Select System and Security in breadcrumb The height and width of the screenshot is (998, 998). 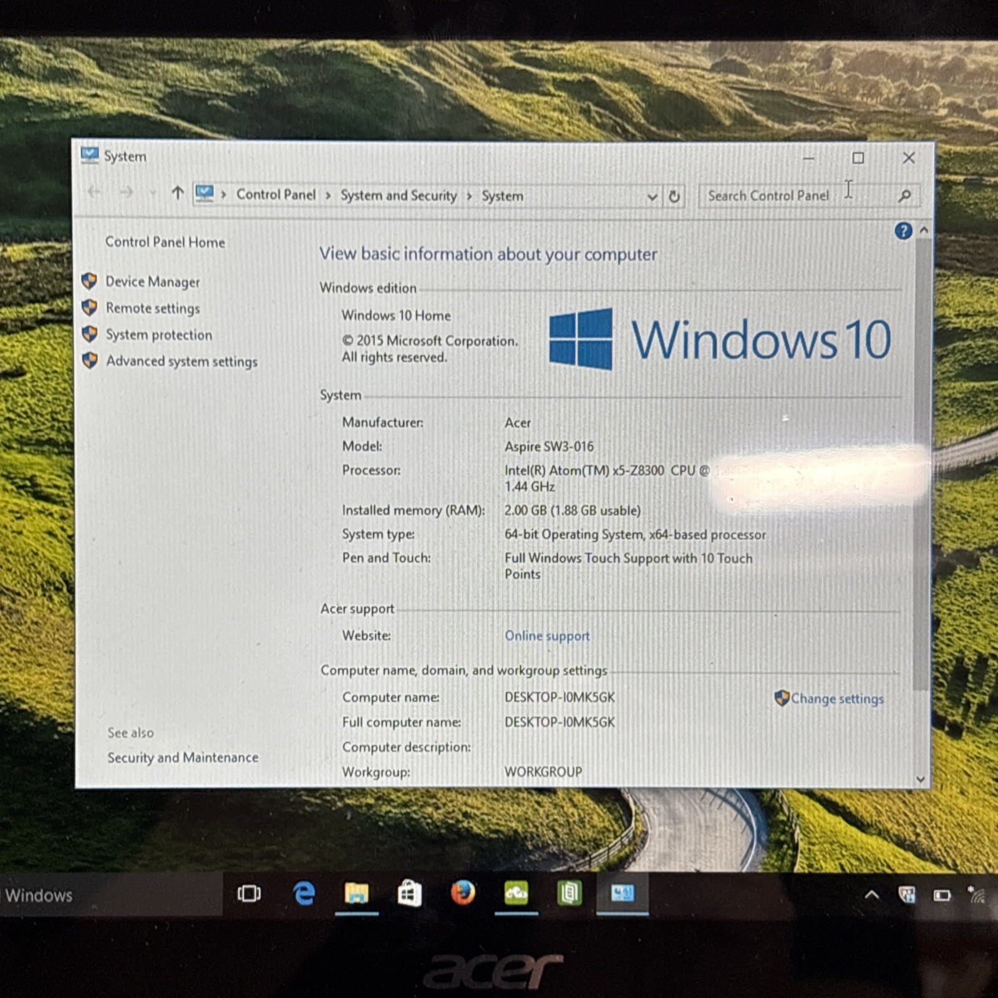coord(399,195)
